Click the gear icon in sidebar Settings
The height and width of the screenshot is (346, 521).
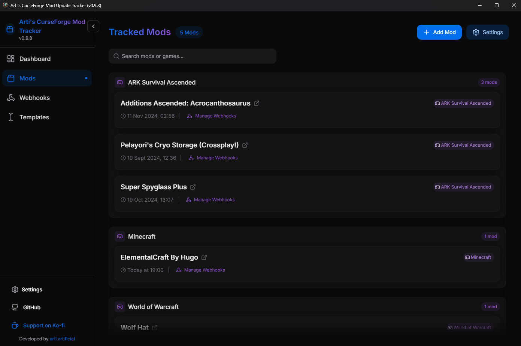pyautogui.click(x=15, y=290)
